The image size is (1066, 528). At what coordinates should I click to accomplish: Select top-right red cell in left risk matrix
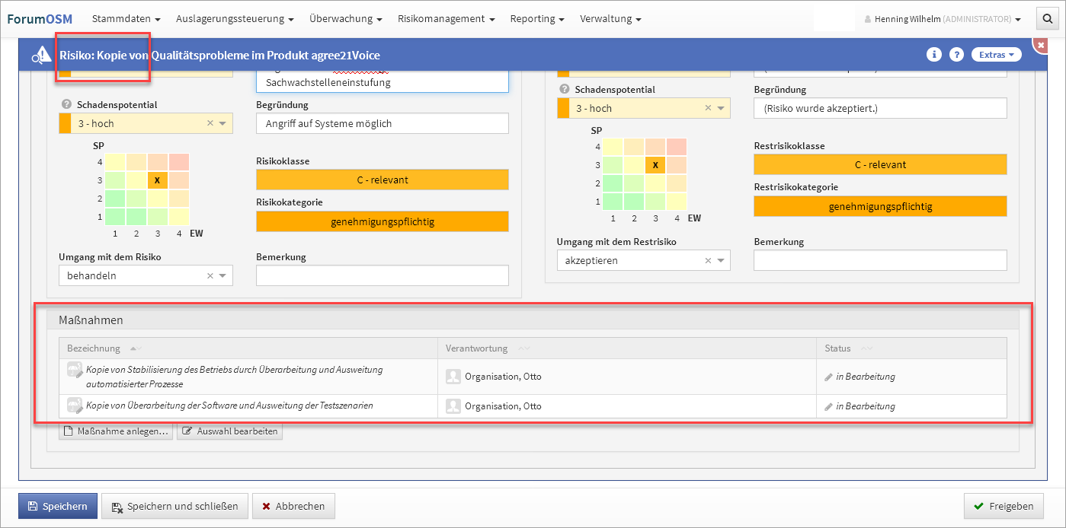pyautogui.click(x=179, y=161)
